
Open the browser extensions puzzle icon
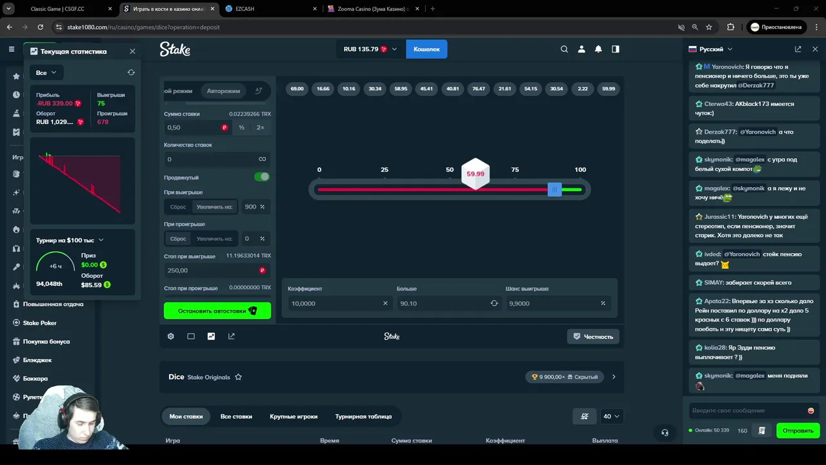730,27
